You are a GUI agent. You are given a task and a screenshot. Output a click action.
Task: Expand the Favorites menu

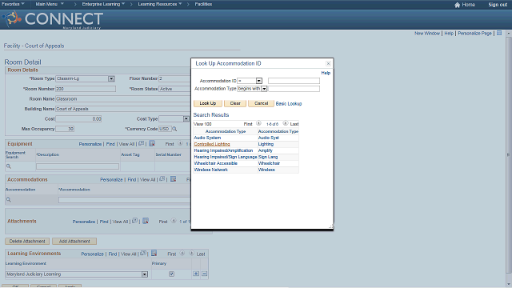(x=13, y=4)
